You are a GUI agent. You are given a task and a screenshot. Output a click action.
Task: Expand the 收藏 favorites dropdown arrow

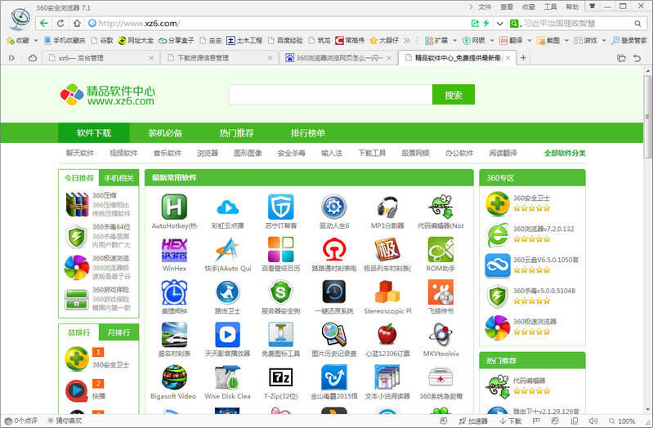(36, 40)
